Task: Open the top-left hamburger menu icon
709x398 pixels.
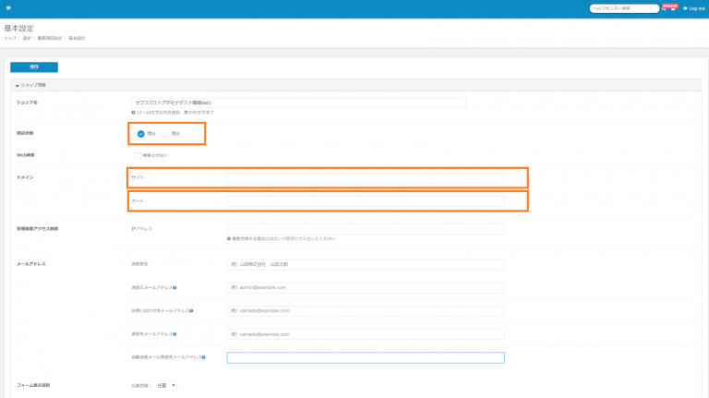Action: click(x=8, y=8)
